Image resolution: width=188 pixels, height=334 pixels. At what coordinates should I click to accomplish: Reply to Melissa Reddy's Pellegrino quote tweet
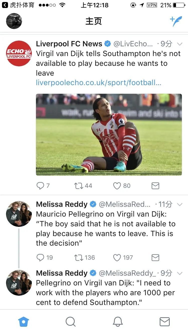pyautogui.click(x=40, y=258)
